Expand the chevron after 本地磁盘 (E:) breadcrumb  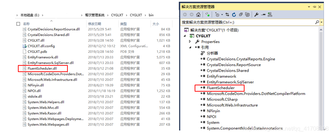click(43, 15)
